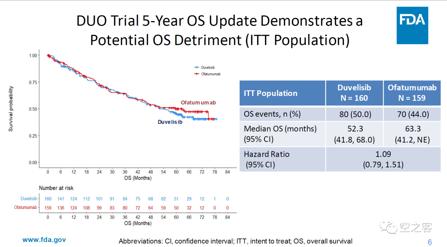Select '84' in the Duvelisib at-risk row
The width and height of the screenshot is (447, 247).
[125, 199]
